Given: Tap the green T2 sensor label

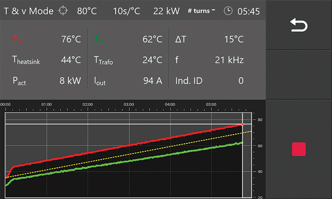Looking at the screenshot, I should pyautogui.click(x=99, y=40).
